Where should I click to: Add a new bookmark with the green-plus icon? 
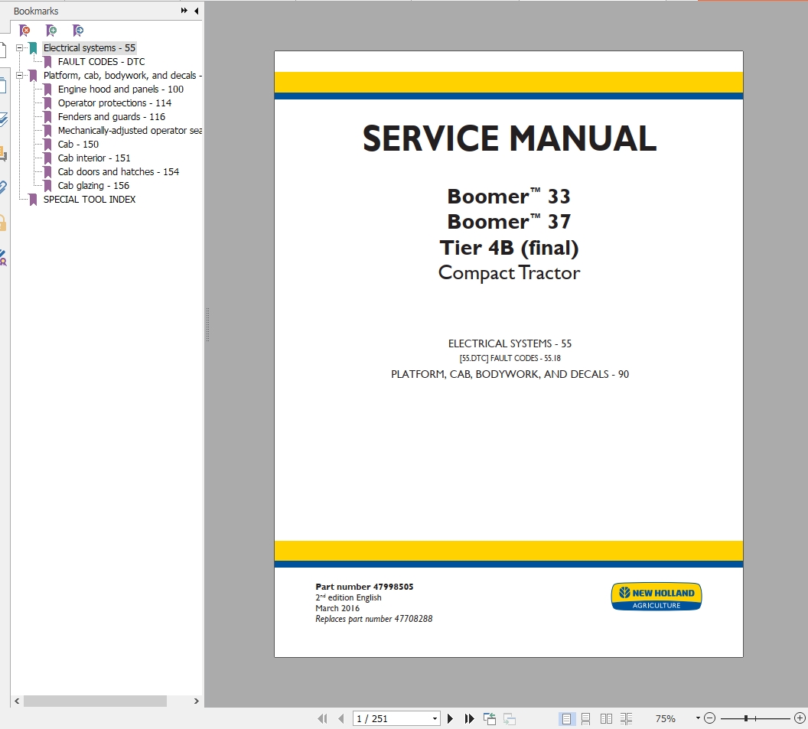click(x=51, y=31)
